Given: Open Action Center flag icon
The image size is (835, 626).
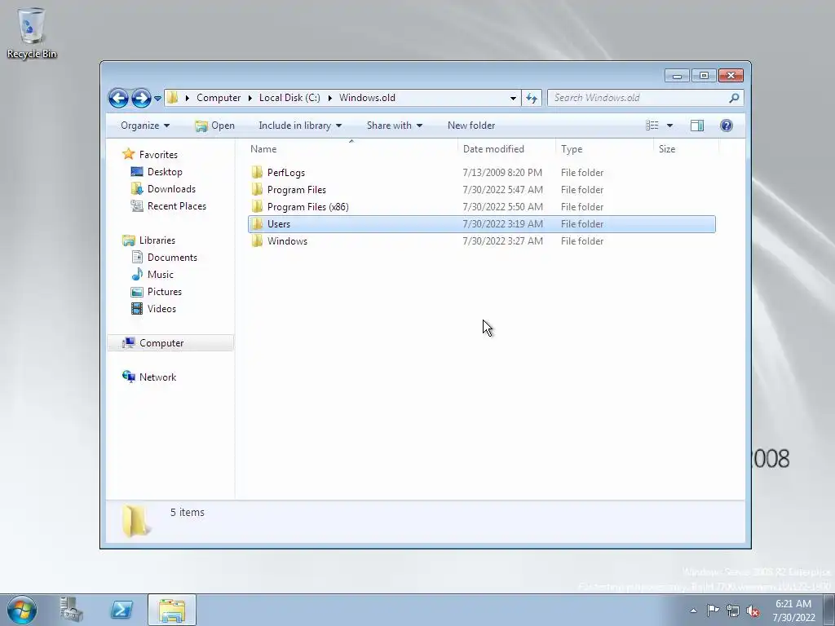Looking at the screenshot, I should tap(713, 611).
